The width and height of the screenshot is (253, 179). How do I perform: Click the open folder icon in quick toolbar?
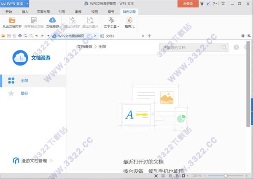tap(3, 36)
